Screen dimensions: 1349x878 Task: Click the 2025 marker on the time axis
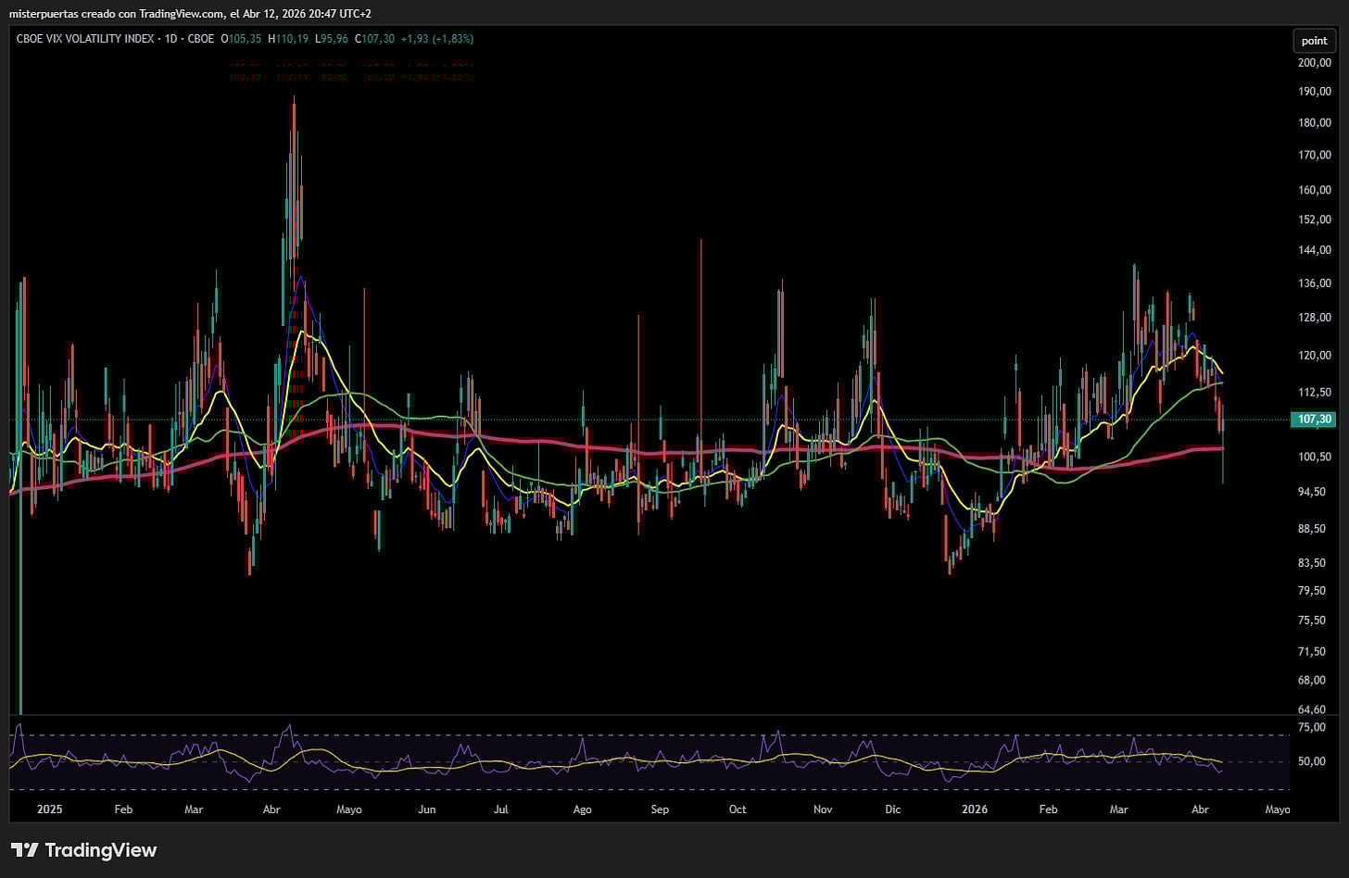coord(49,809)
